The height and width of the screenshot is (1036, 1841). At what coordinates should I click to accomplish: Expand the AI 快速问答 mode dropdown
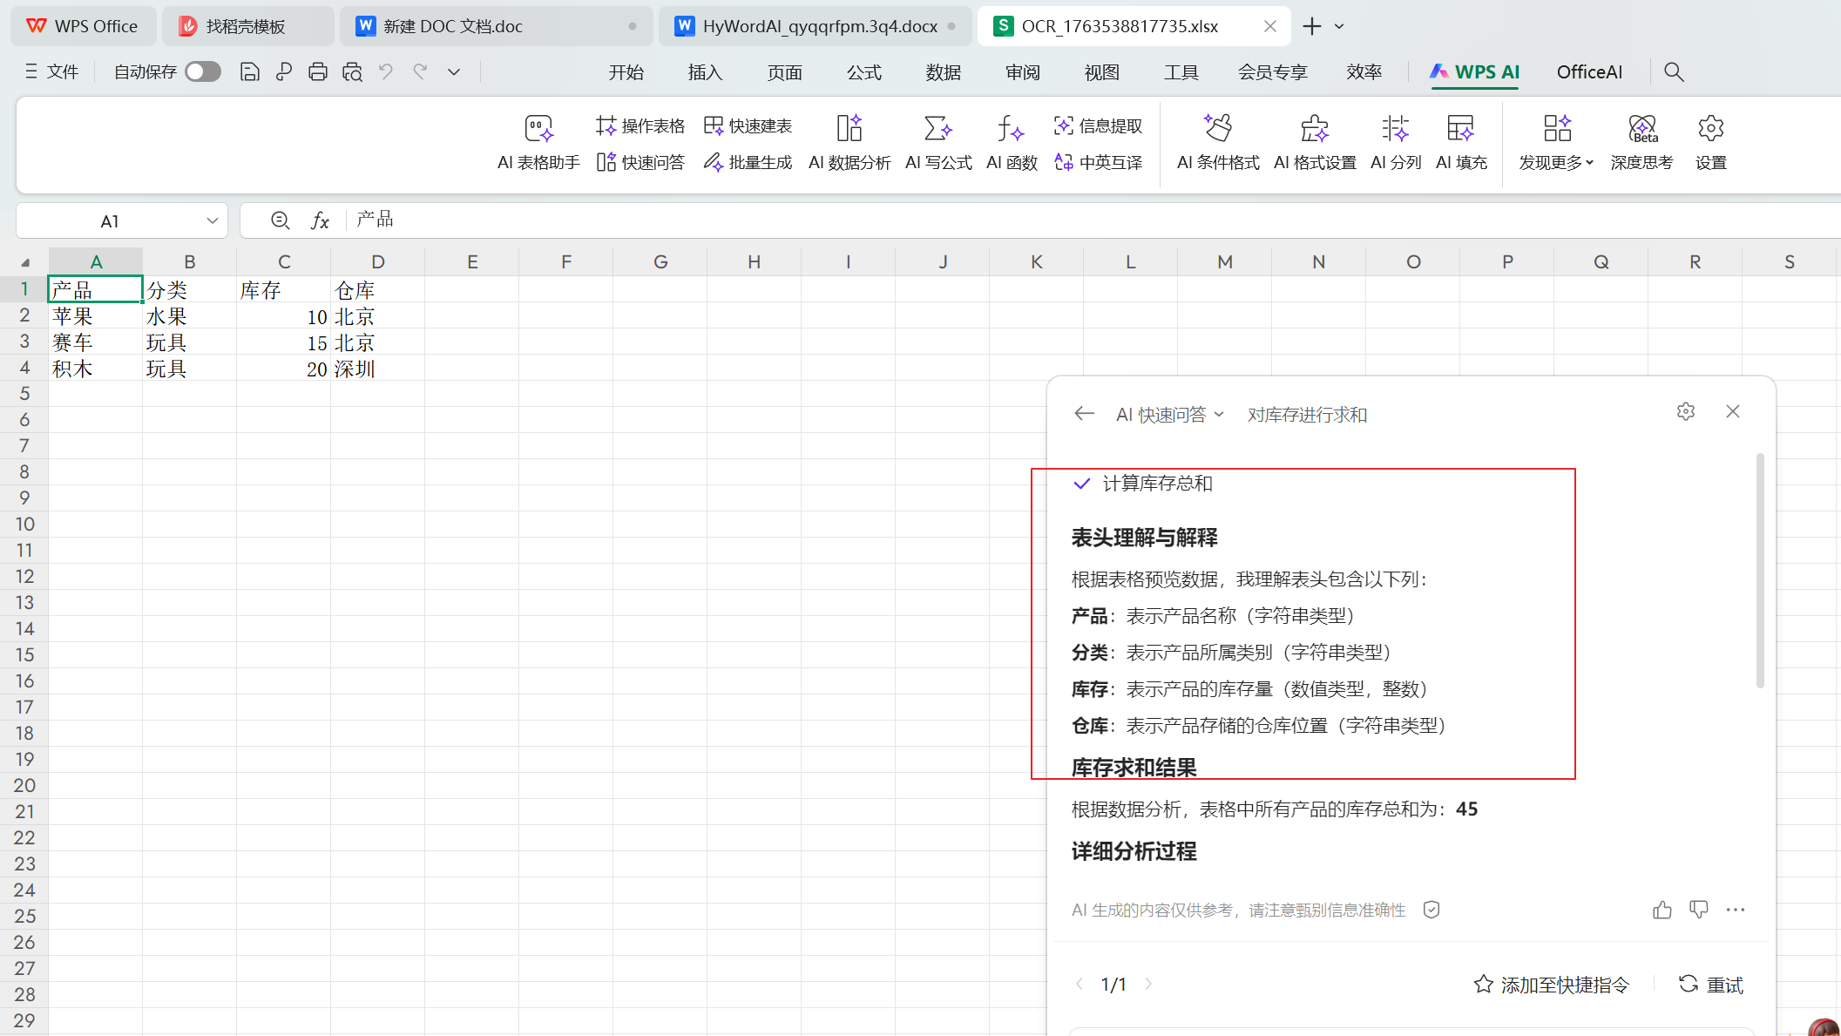pyautogui.click(x=1170, y=415)
